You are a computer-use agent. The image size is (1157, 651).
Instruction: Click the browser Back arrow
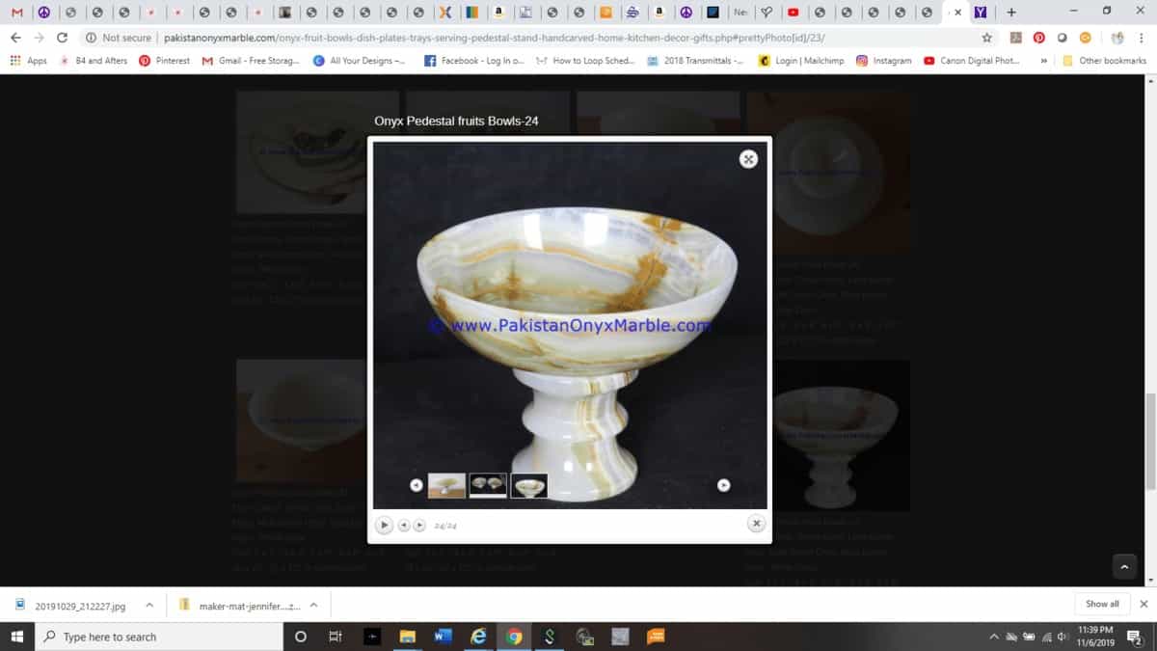[x=15, y=38]
